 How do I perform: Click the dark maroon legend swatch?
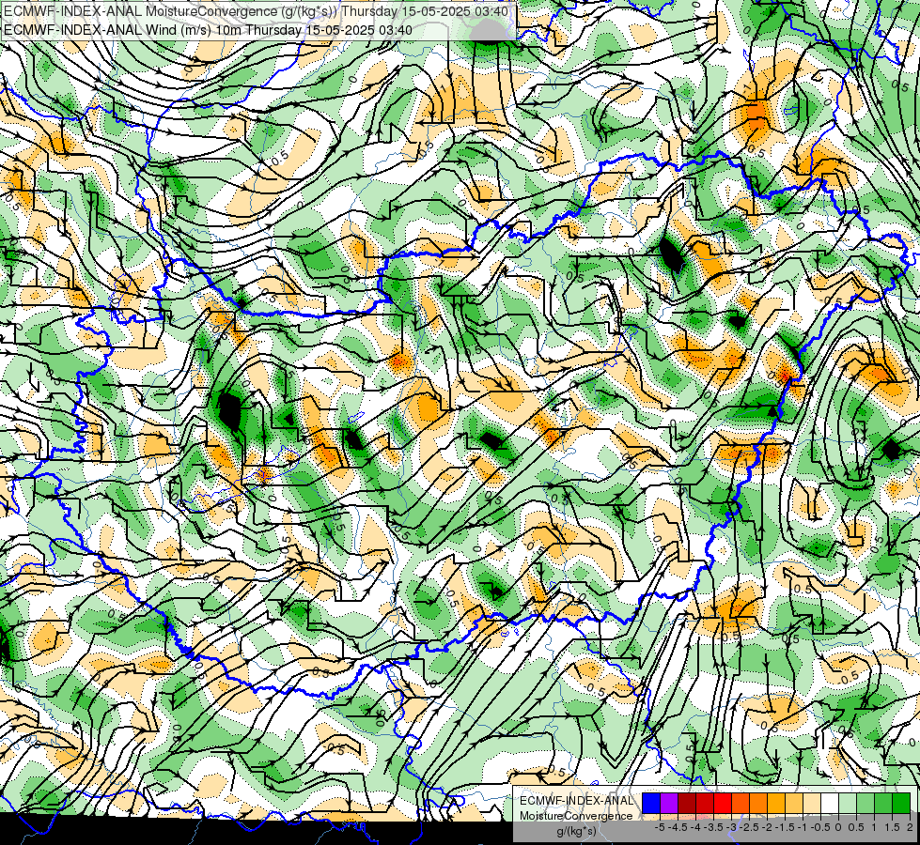click(687, 803)
